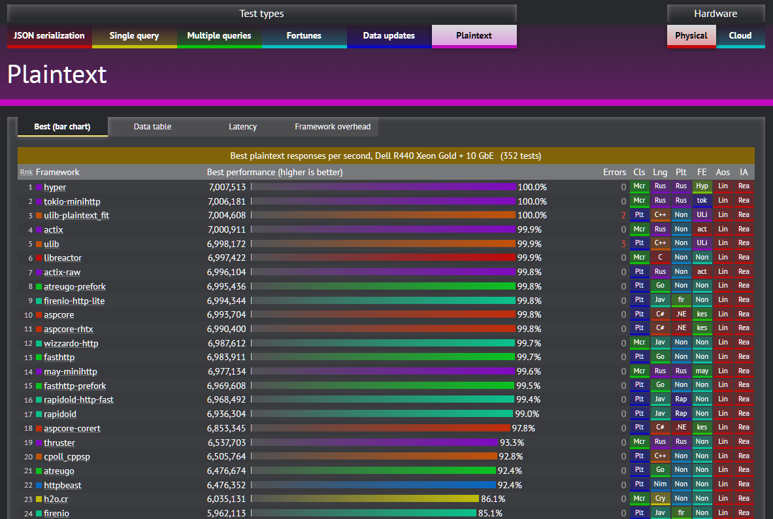Show the Latency tab

tap(242, 127)
